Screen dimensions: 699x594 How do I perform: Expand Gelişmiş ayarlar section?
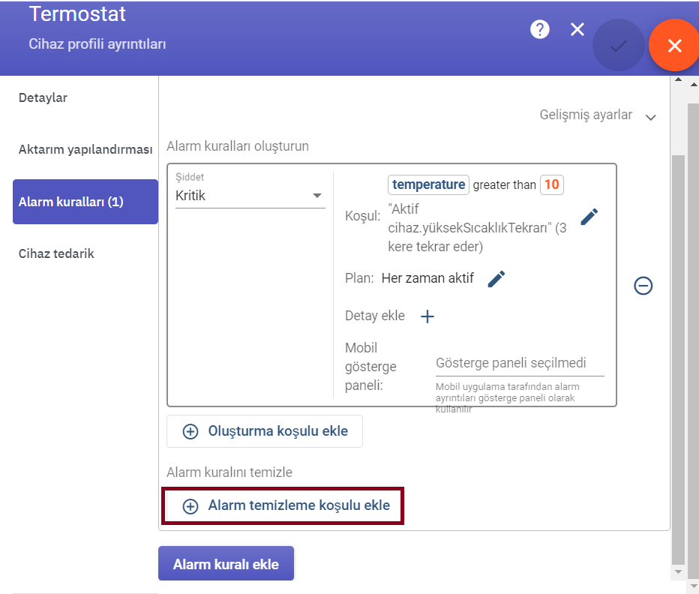click(x=597, y=115)
